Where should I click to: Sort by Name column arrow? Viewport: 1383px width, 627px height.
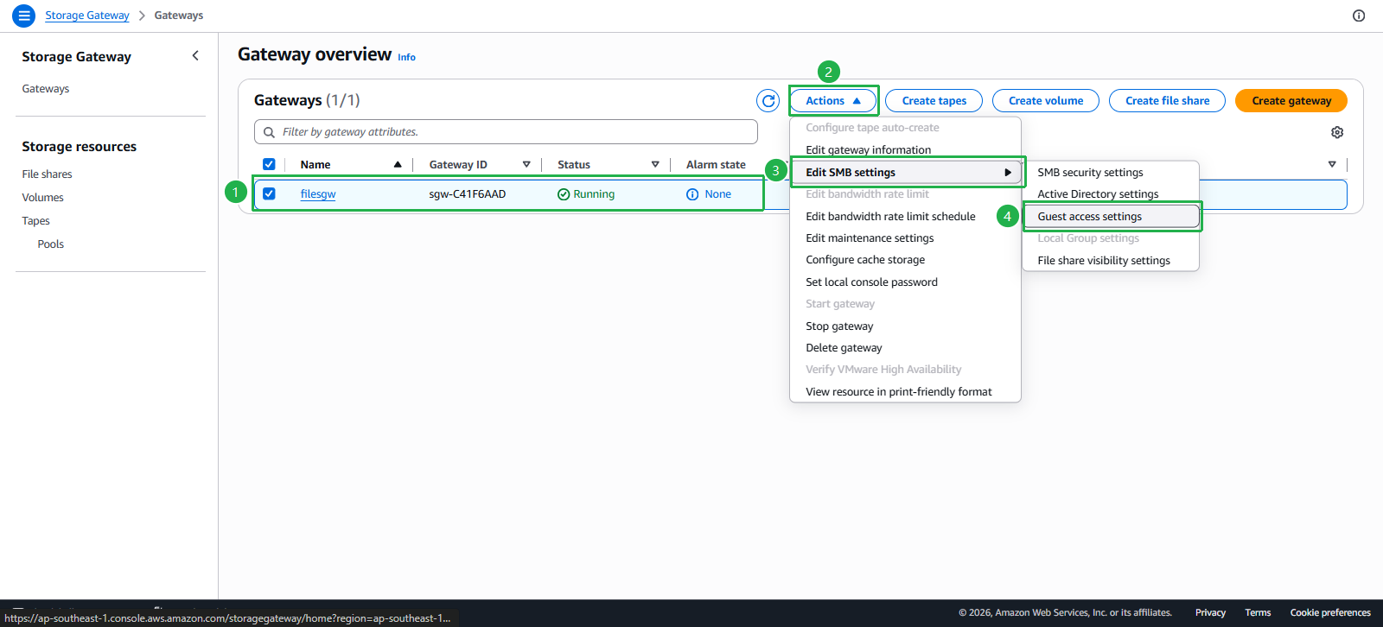pos(398,164)
